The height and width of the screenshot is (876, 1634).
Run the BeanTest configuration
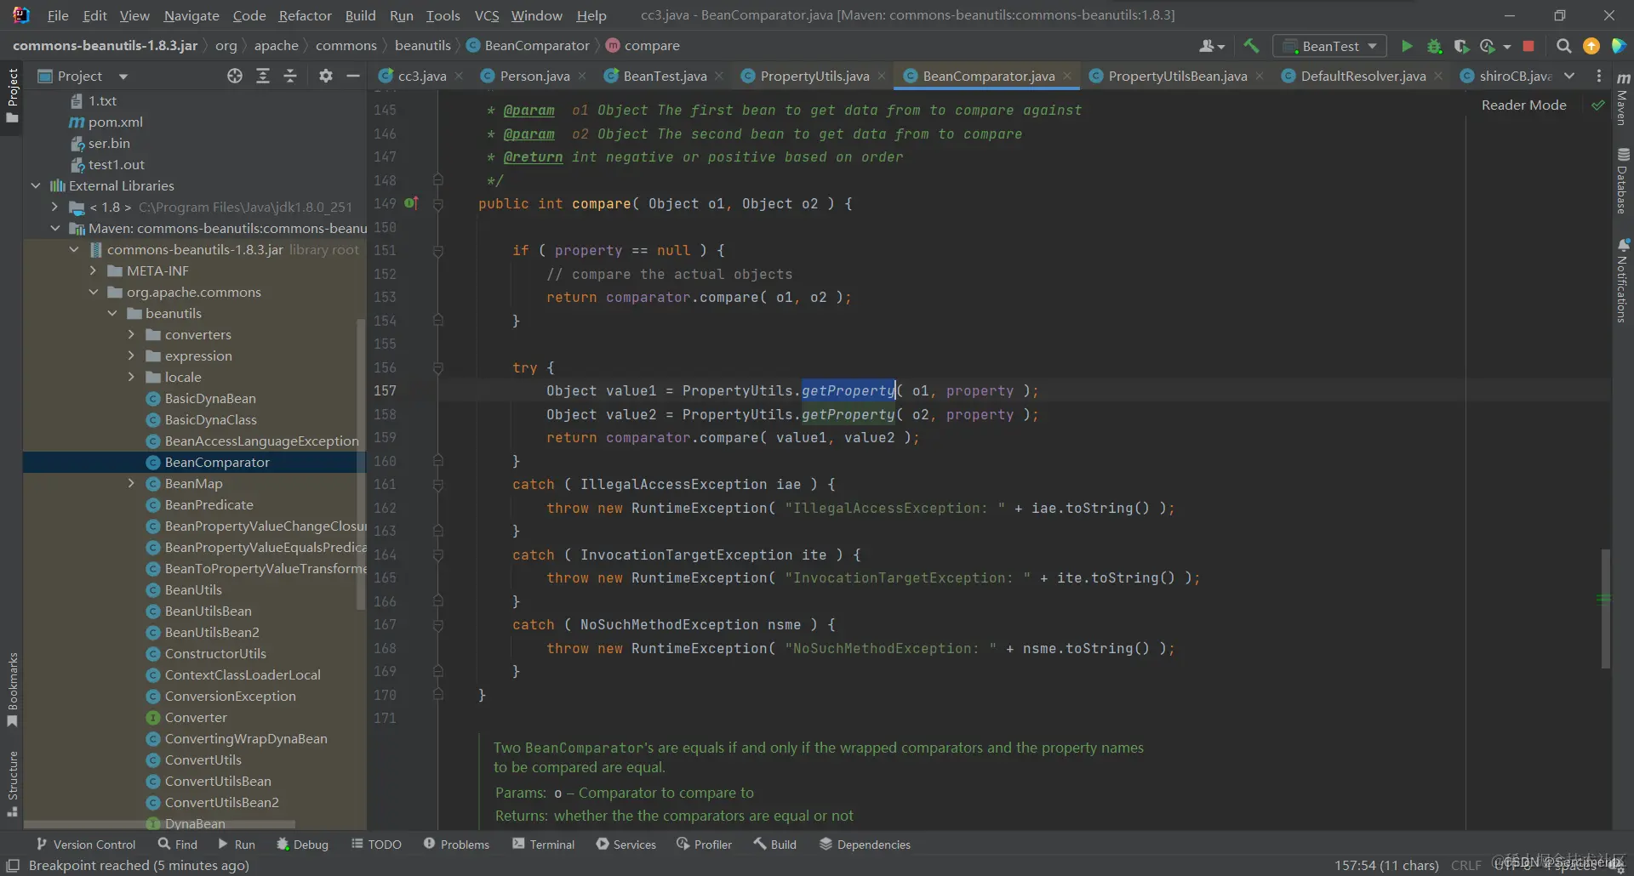1407,46
